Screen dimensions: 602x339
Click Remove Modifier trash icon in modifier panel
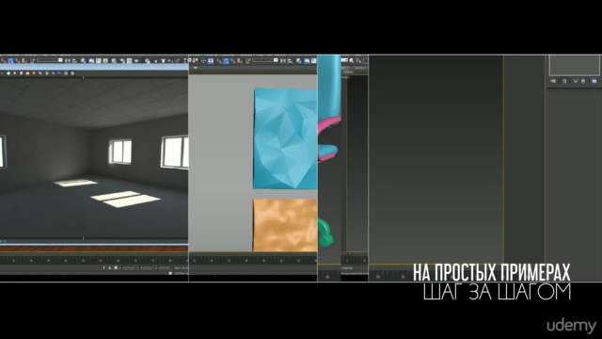(583, 81)
